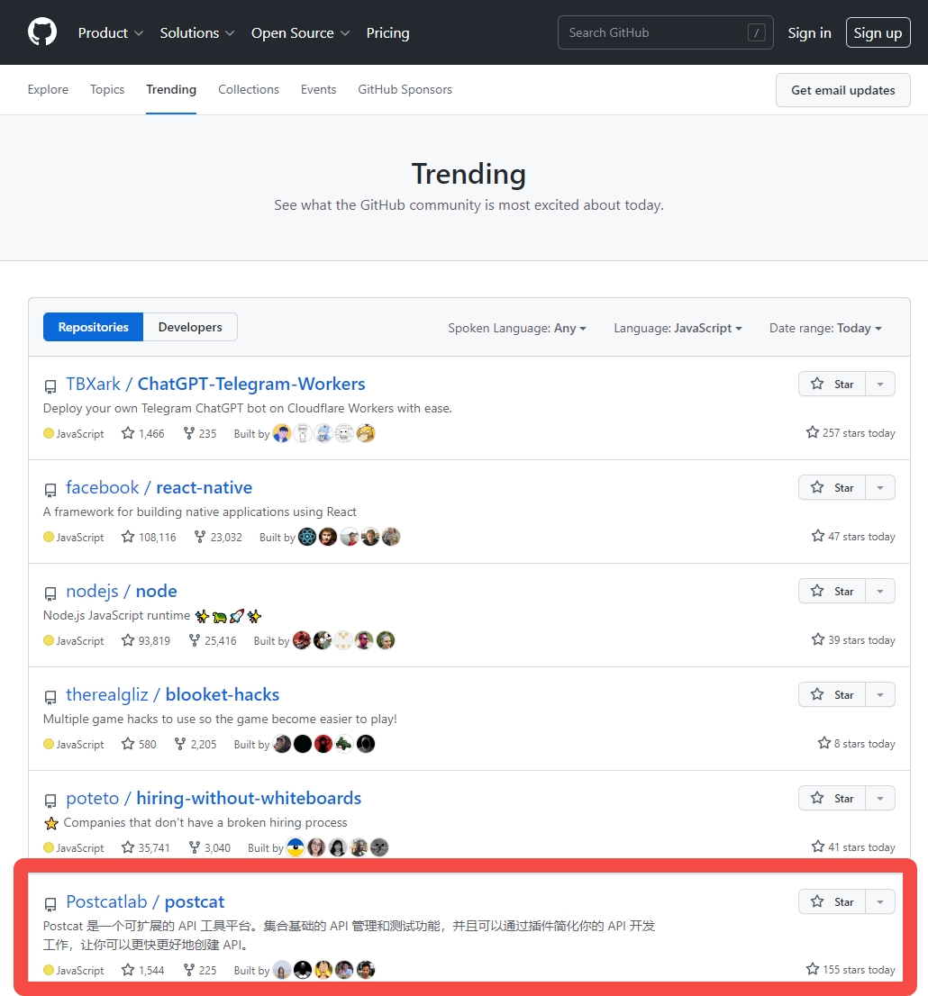928x996 pixels.
Task: View 108,116 stargazers of react-native
Action: [x=149, y=538]
